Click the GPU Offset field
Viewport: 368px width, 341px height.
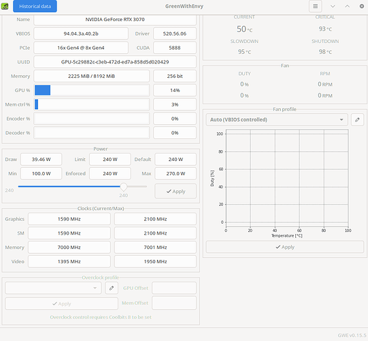tap(174, 288)
